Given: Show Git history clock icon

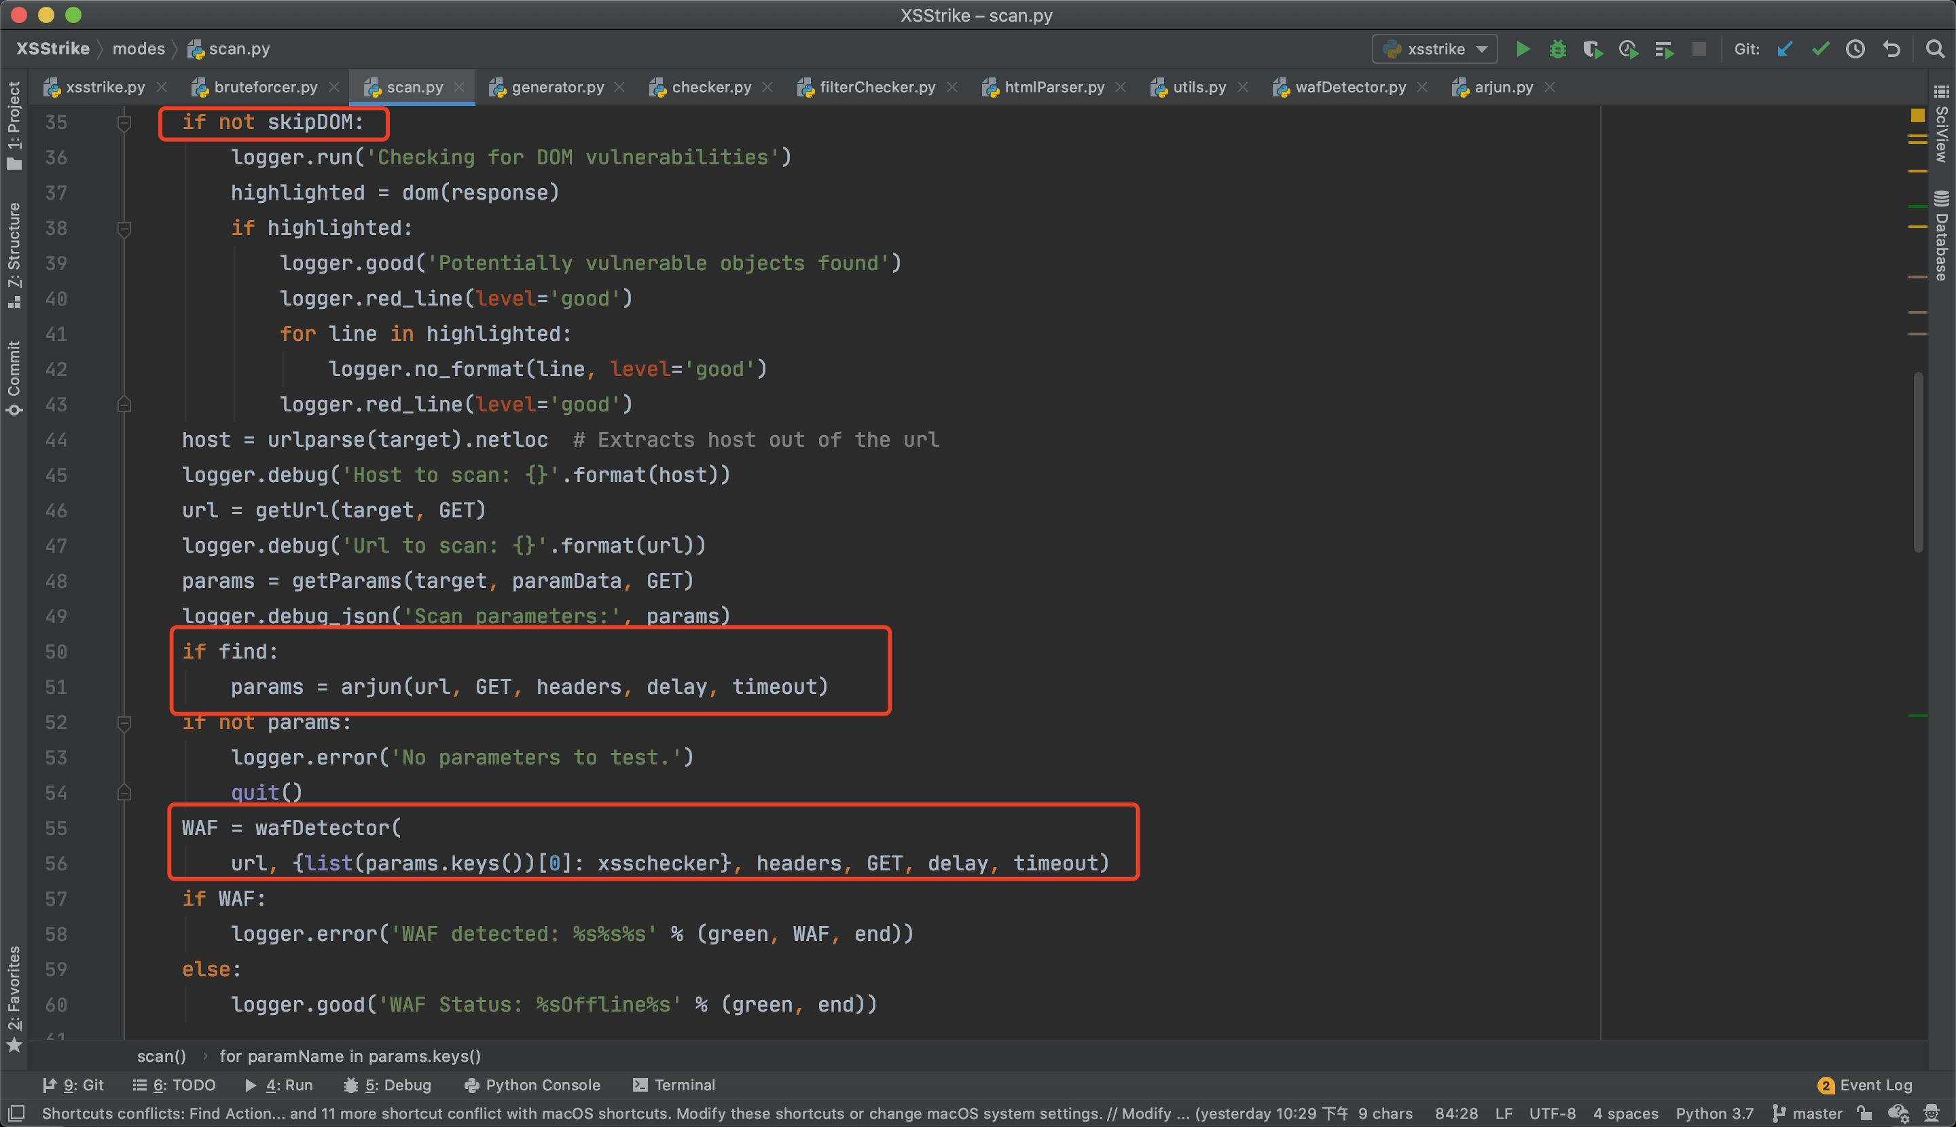Looking at the screenshot, I should pos(1855,49).
